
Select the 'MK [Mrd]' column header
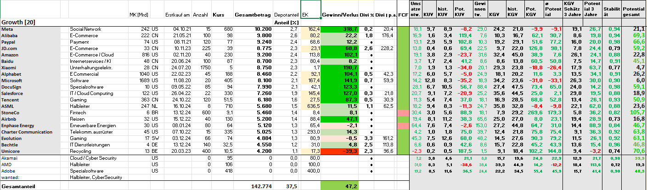(x=140, y=15)
